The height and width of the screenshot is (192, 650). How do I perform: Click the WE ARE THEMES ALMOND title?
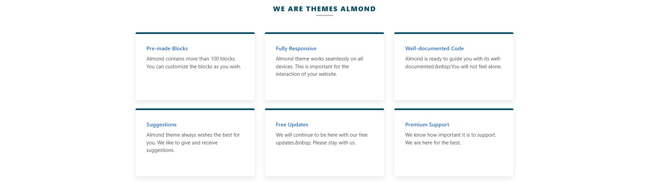324,9
